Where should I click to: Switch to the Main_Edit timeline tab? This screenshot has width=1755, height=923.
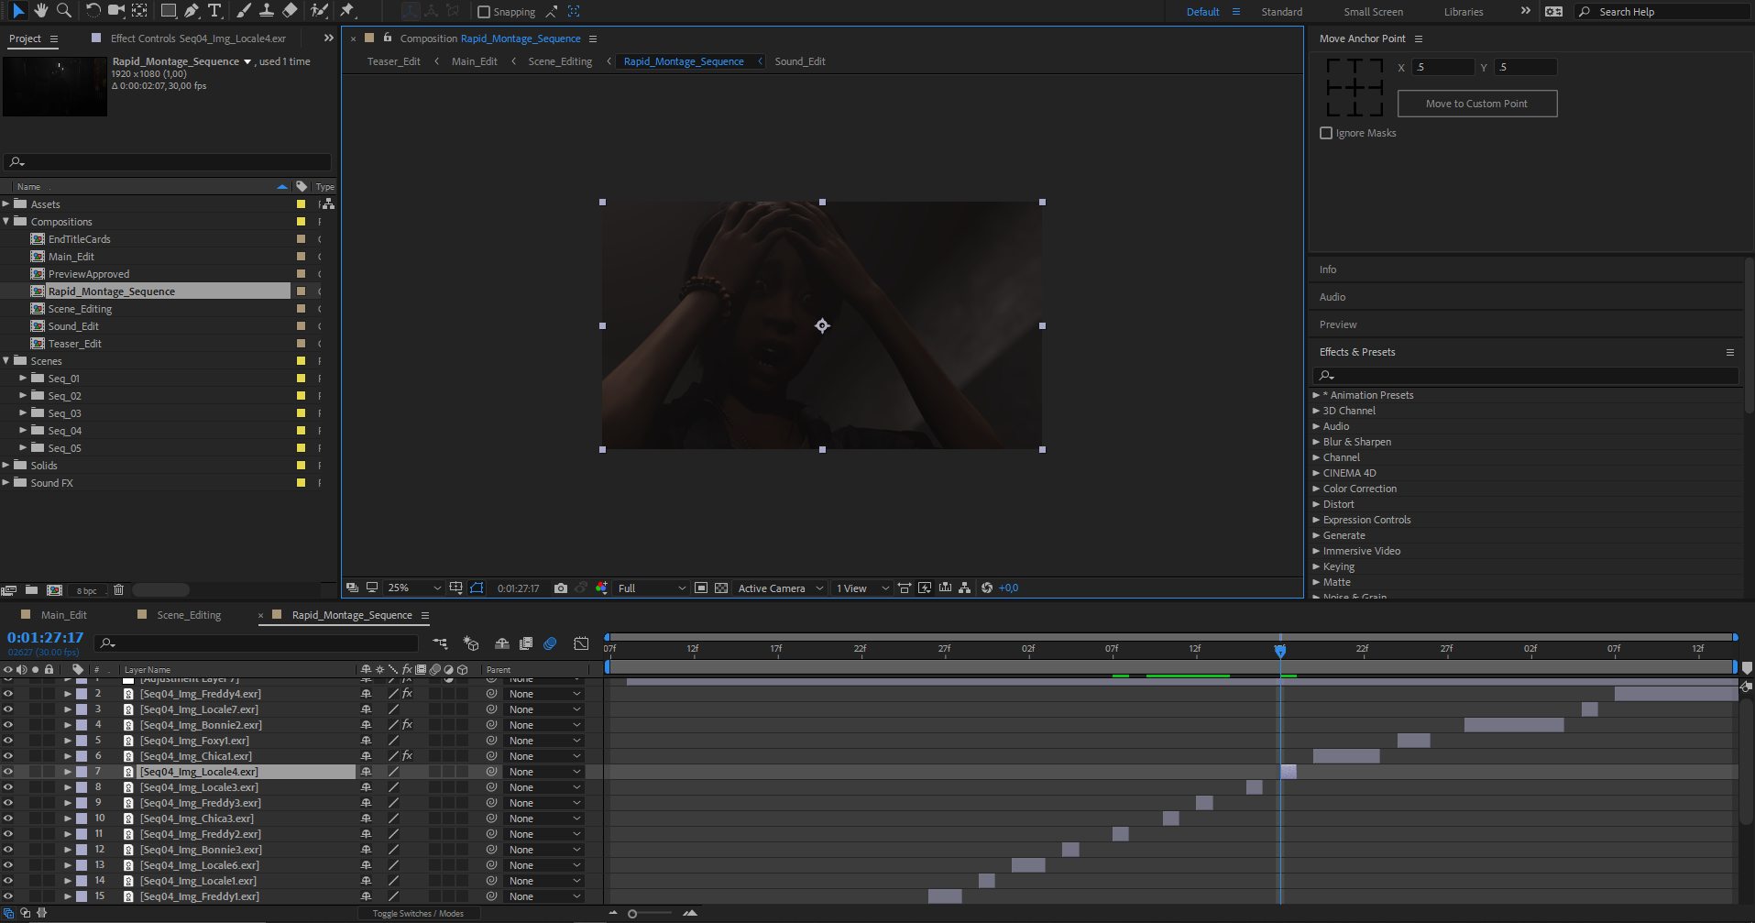[64, 615]
